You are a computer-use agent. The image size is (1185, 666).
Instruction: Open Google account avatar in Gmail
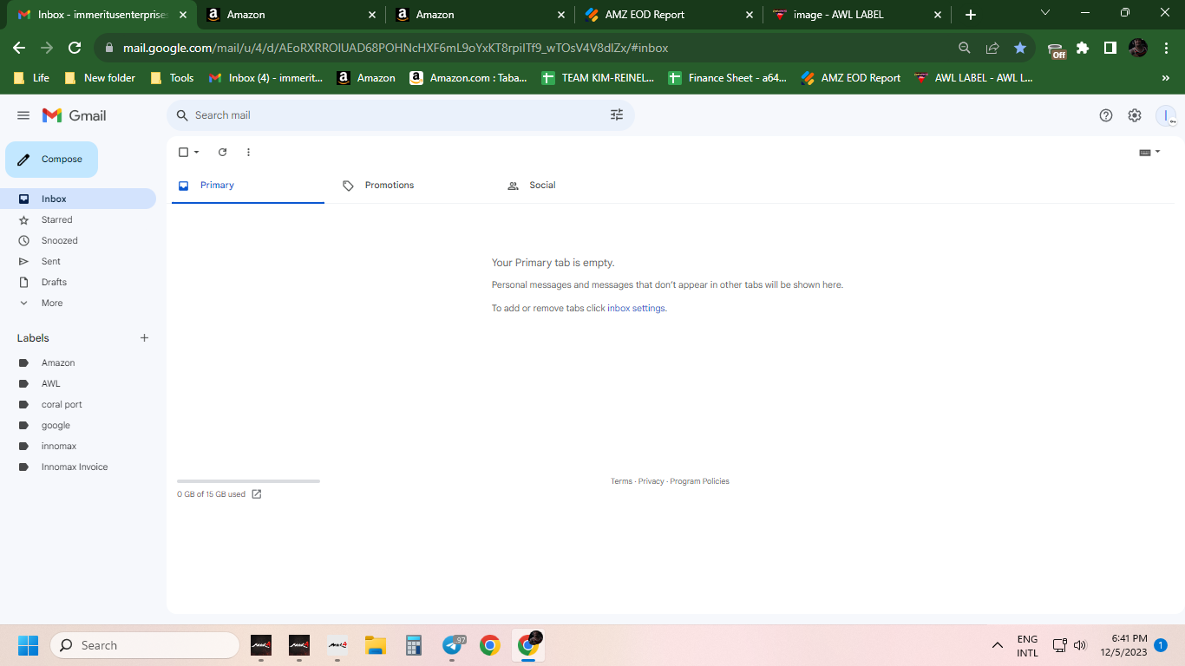[1166, 115]
